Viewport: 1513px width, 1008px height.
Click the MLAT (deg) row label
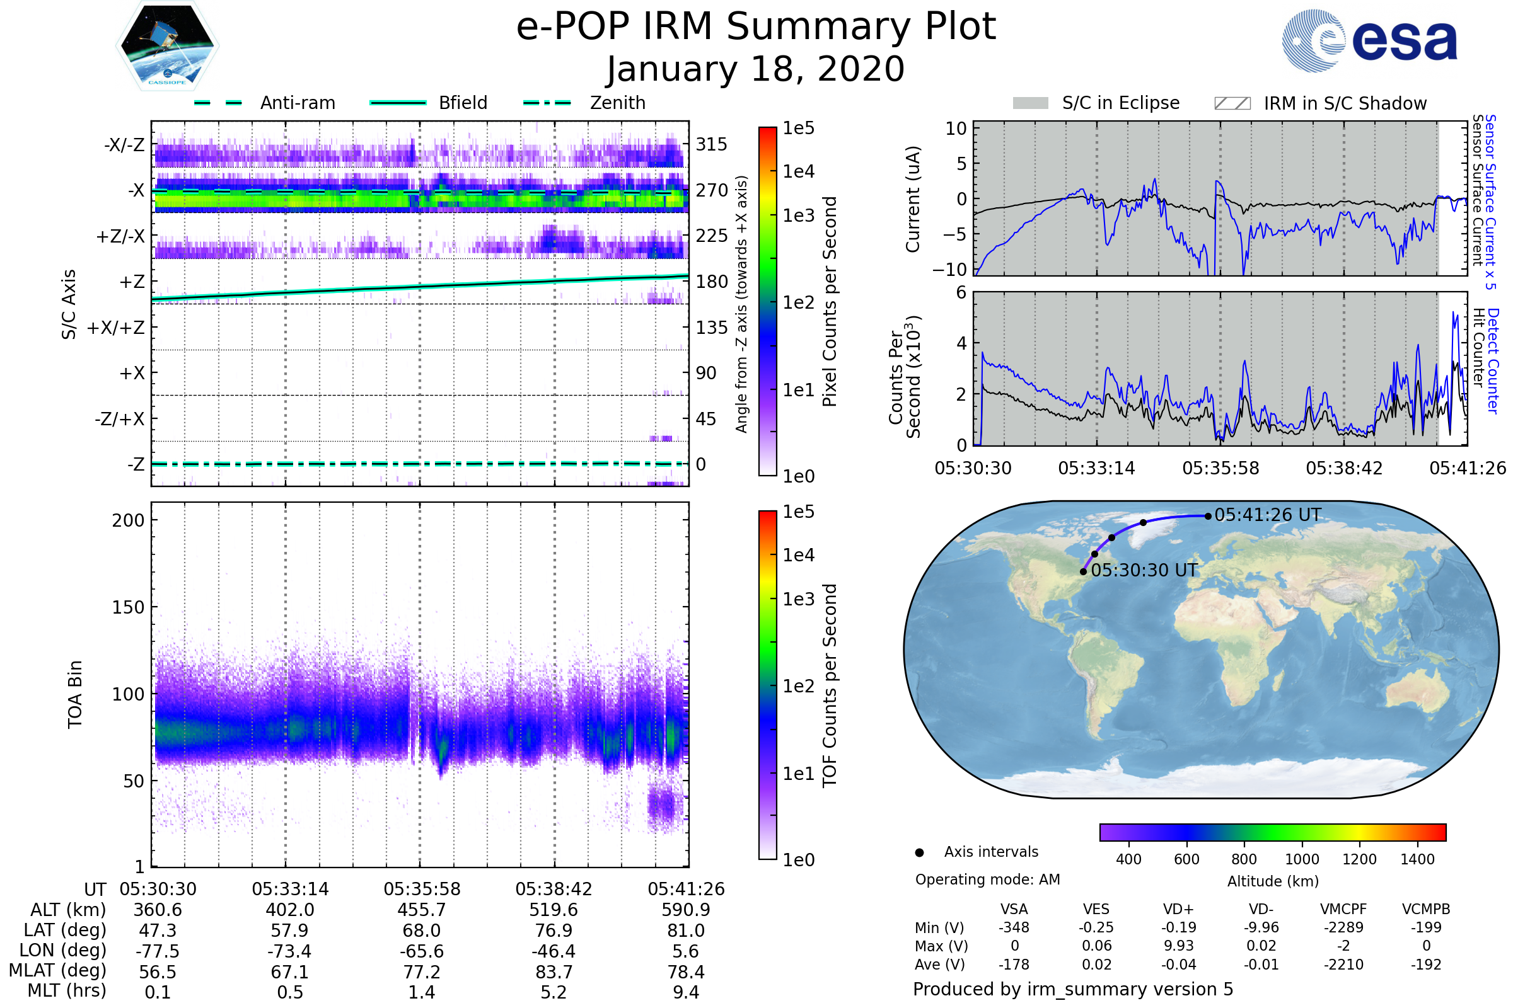click(58, 971)
